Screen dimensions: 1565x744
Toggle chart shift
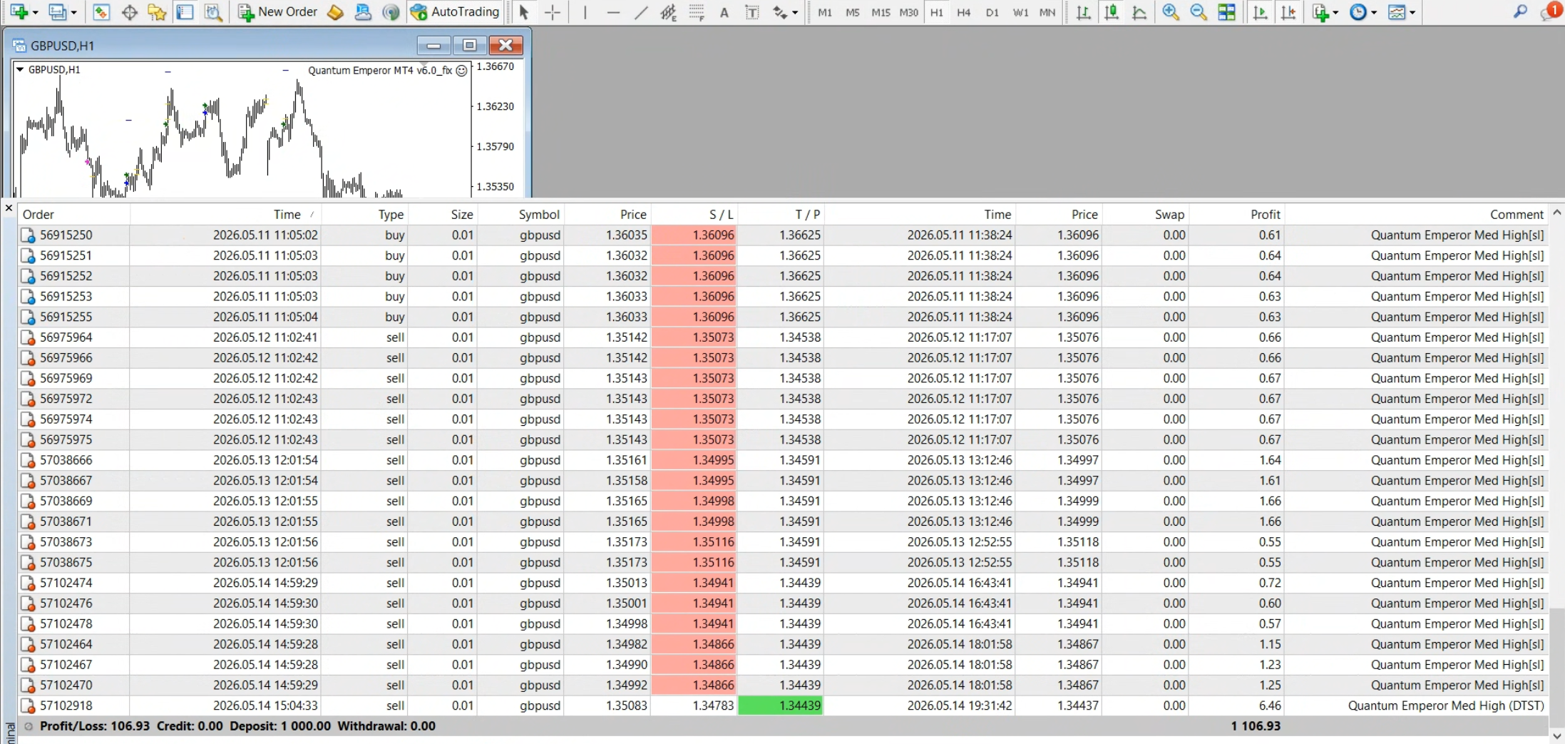pos(1288,12)
